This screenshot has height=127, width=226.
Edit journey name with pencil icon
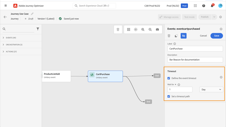32,14
